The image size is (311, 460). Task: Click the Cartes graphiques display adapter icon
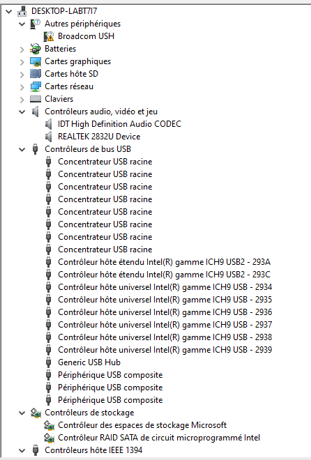[x=36, y=61]
